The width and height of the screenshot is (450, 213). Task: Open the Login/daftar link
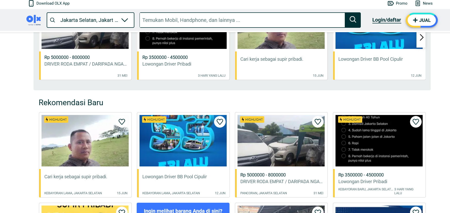point(387,20)
